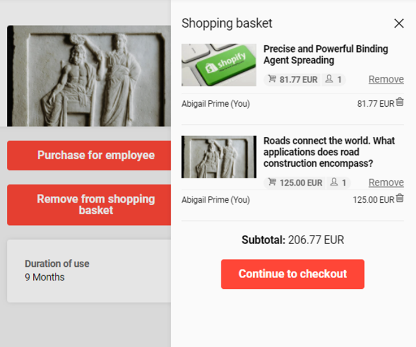Image resolution: width=416 pixels, height=347 pixels.
Task: Continue to checkout
Action: [292, 274]
